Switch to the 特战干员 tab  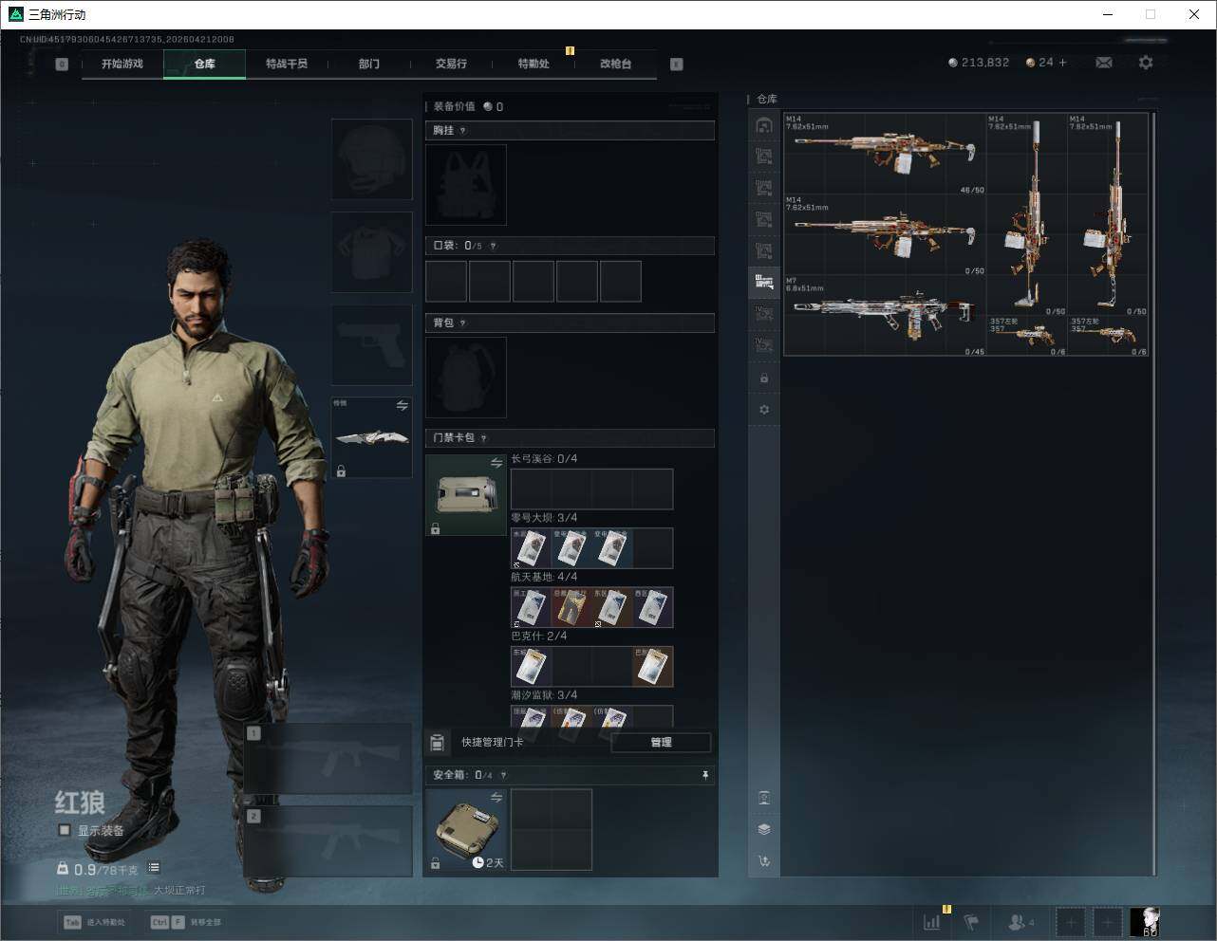click(287, 64)
